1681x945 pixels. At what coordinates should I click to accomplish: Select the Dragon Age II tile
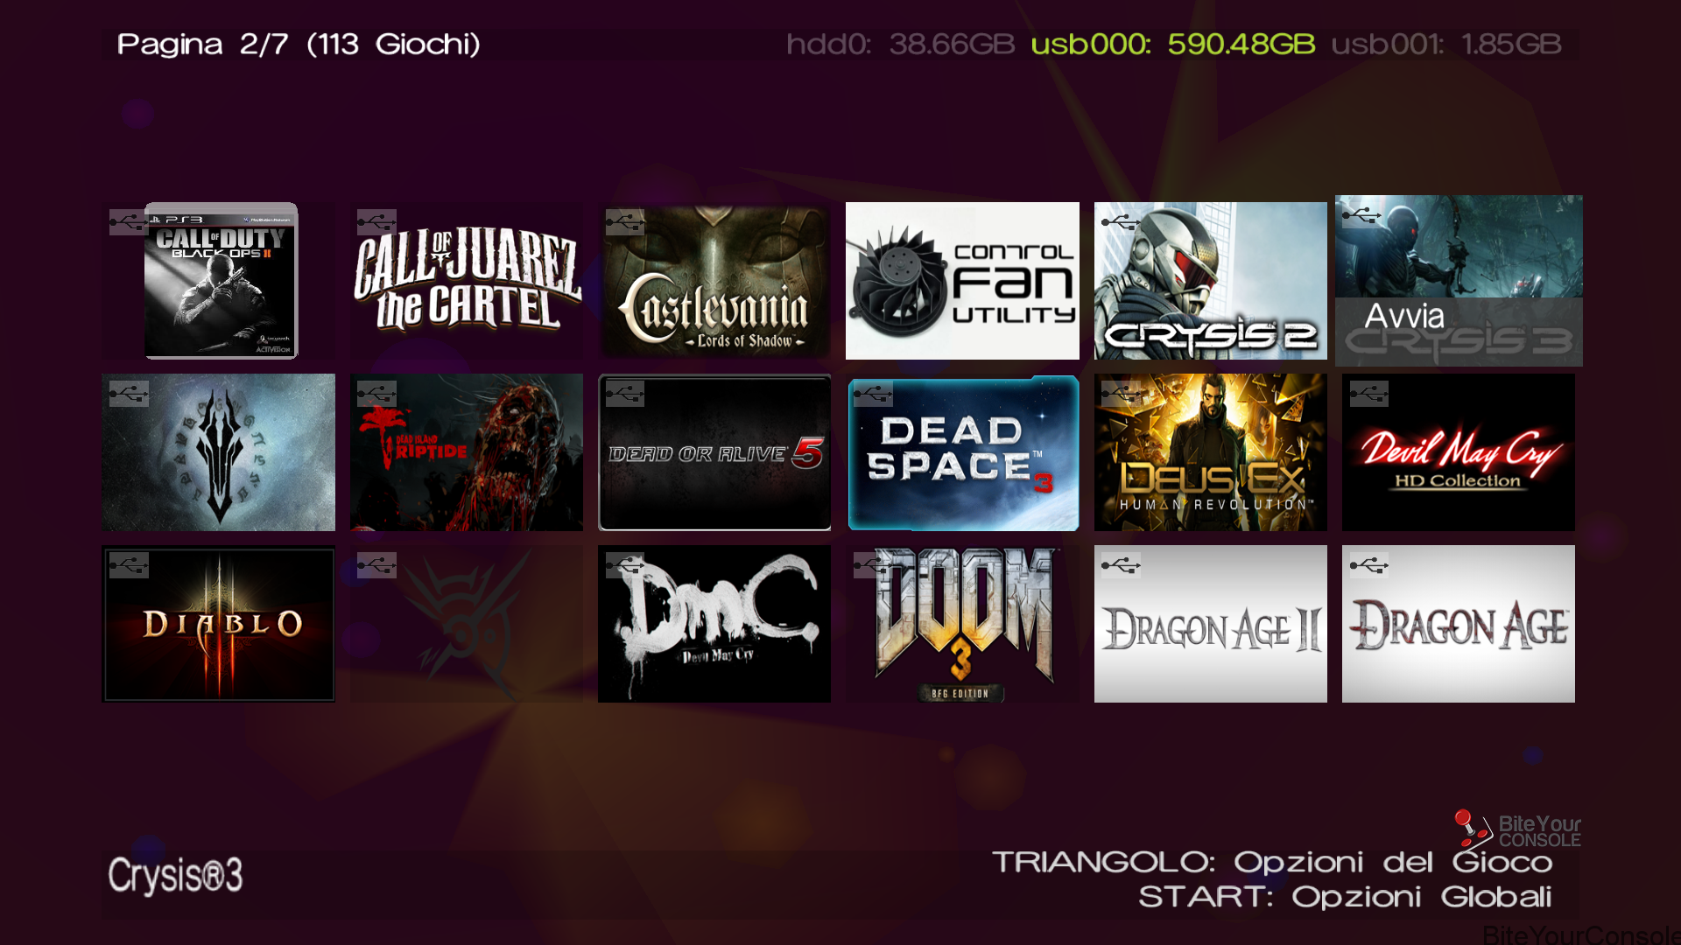(1211, 624)
